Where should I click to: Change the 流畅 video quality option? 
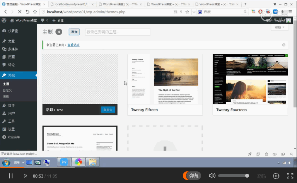[261, 176]
